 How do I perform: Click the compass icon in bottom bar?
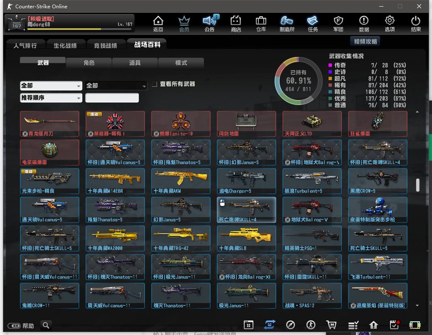click(290, 325)
